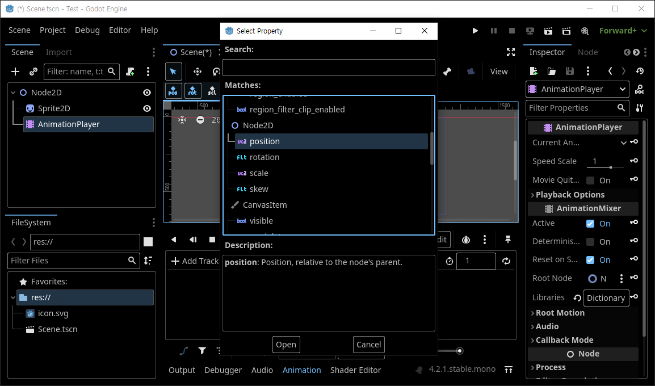Viewport: 655px width, 386px height.
Task: Open the Editor menu
Action: (120, 30)
